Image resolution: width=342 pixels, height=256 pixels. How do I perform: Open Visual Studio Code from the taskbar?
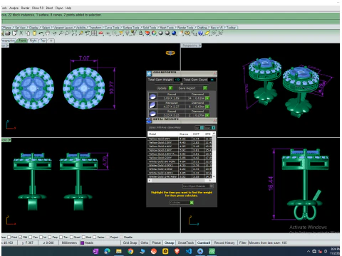(x=189, y=251)
